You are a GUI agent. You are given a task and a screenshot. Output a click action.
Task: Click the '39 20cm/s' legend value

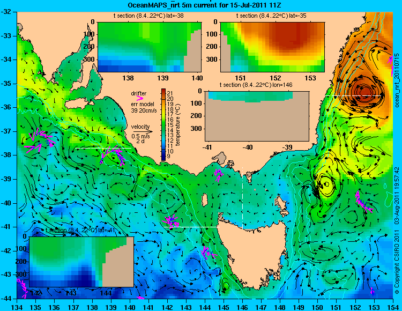click(144, 110)
